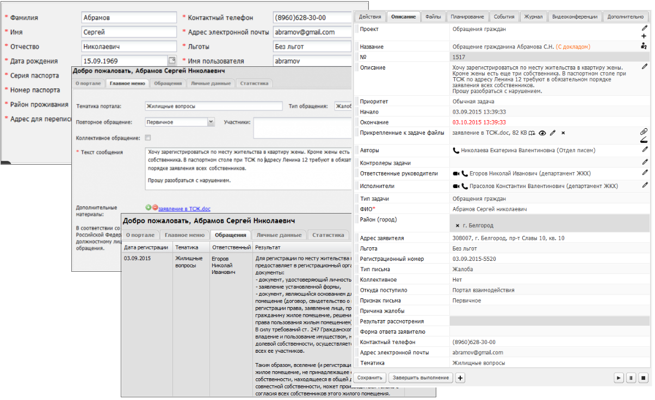Click the Тематика портала field
655x400 pixels.
click(214, 106)
